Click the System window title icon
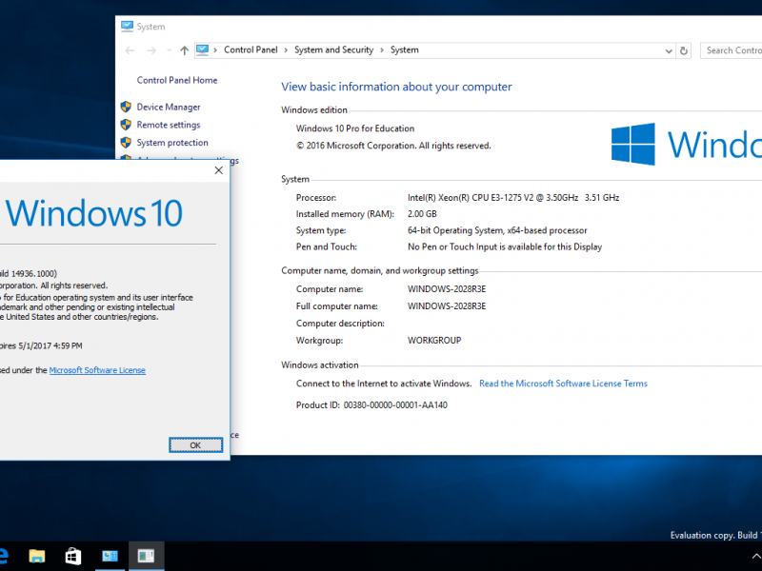The width and height of the screenshot is (762, 571). tap(127, 27)
